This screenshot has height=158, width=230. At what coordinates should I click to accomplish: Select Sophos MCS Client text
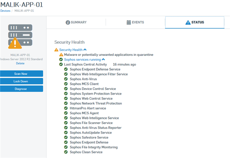click(x=84, y=84)
